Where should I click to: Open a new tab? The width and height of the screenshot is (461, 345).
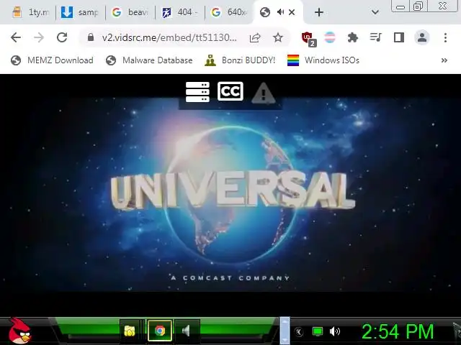click(319, 12)
